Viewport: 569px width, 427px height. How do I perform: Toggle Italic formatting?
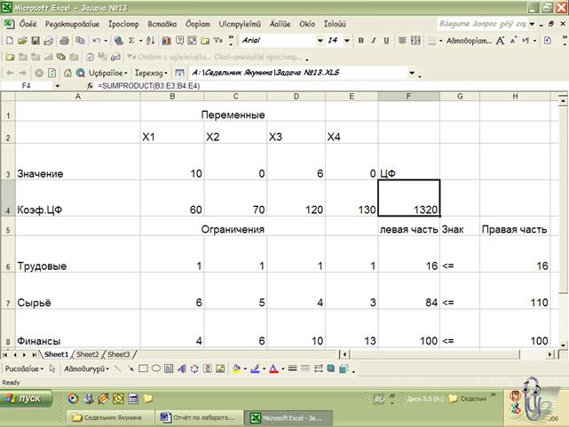coord(373,41)
